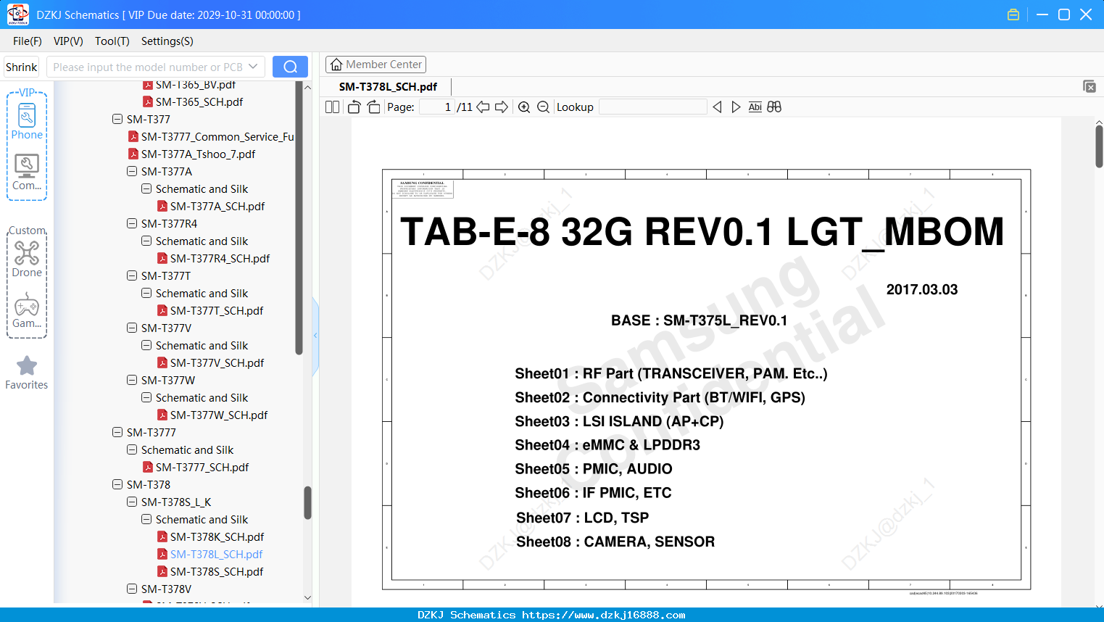Select the highlighted SM-T378L_SCH.pdf tree item
This screenshot has height=622, width=1104.
point(216,554)
